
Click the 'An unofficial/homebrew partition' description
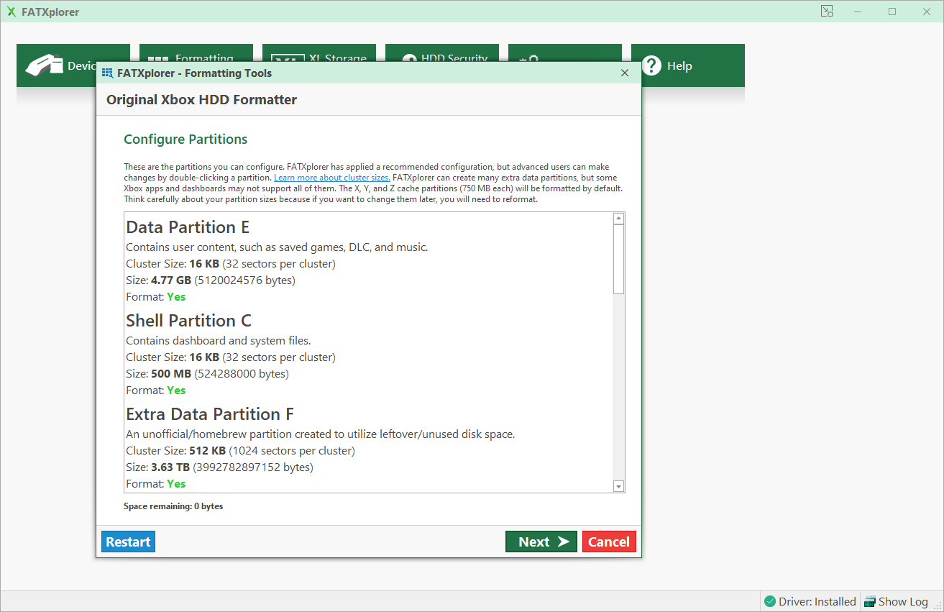[x=321, y=434]
